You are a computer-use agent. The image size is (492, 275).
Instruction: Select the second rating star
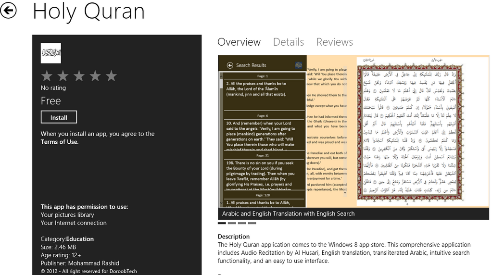tap(63, 76)
